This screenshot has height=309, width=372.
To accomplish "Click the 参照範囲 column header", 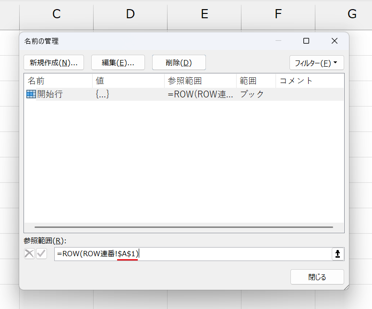I will click(201, 81).
